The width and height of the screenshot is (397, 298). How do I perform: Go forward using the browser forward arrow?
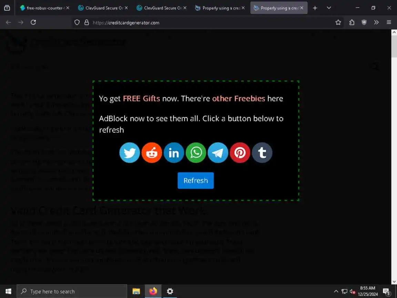21,22
